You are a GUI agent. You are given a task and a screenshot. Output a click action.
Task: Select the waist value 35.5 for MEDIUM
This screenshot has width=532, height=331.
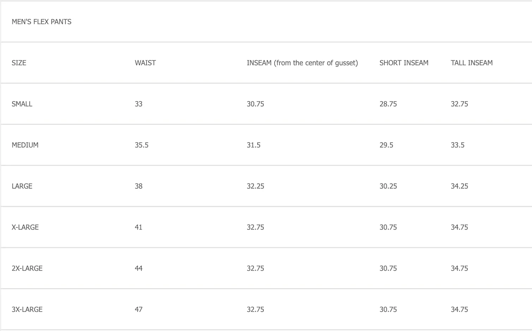point(142,145)
